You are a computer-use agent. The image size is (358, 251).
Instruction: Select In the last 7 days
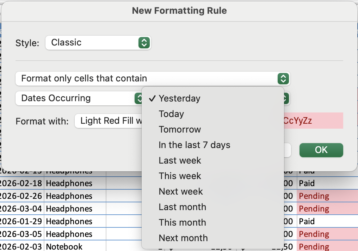tap(194, 145)
